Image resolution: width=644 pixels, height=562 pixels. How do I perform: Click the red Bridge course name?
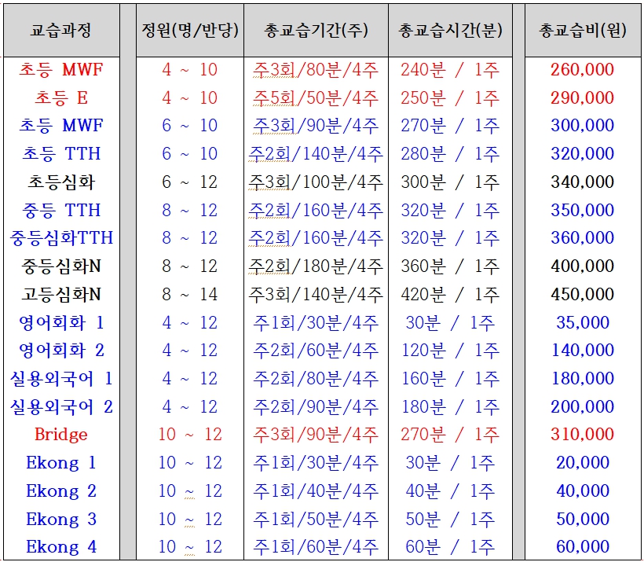[61, 435]
